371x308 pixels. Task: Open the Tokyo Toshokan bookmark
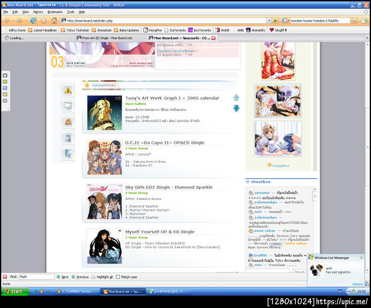[x=75, y=30]
